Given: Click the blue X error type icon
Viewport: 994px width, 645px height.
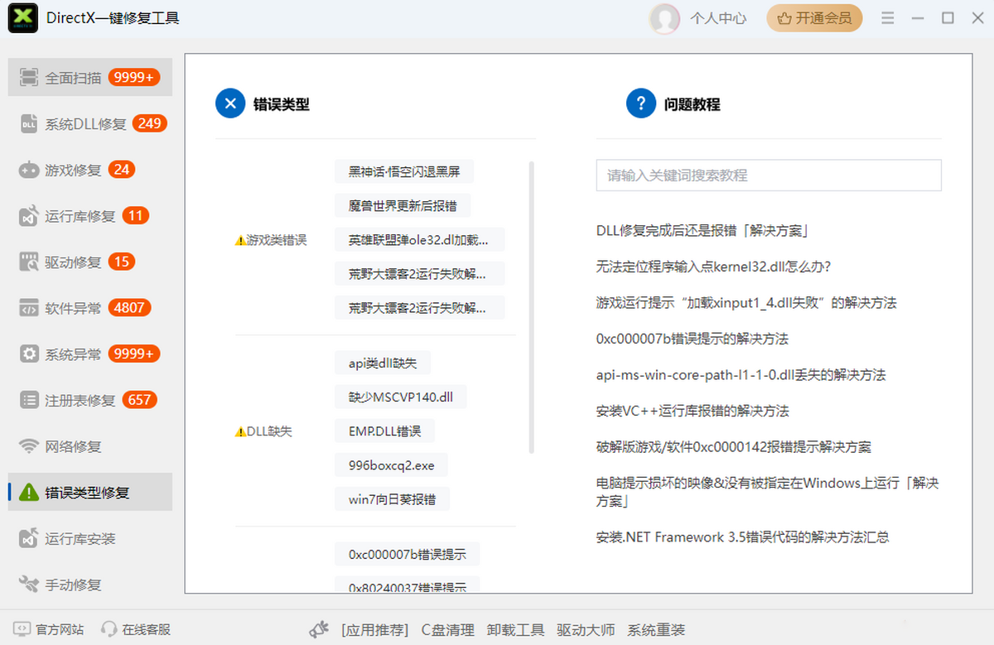Looking at the screenshot, I should point(230,103).
